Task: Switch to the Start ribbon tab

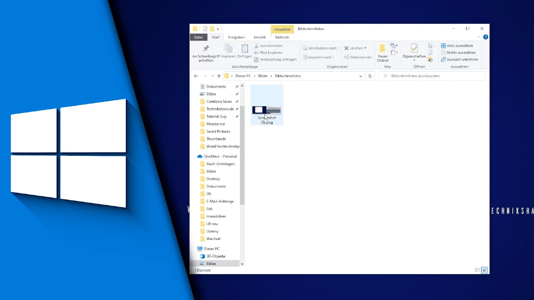Action: (x=215, y=37)
